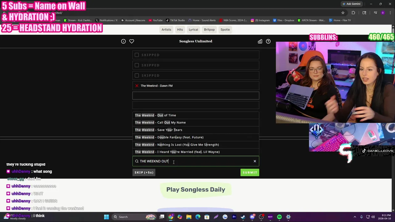Image resolution: width=395 pixels, height=222 pixels.
Task: Open Microsoft Edge from taskbar
Action: click(x=198, y=217)
